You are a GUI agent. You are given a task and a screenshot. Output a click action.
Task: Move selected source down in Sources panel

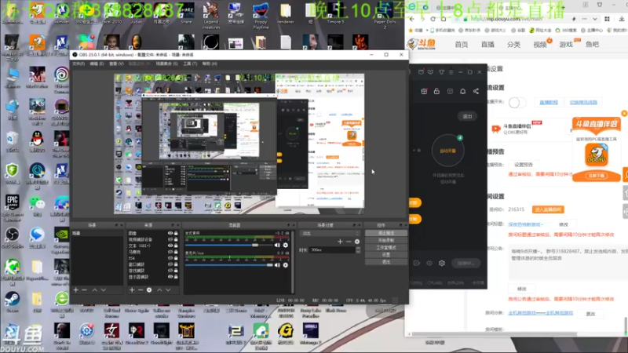coord(168,289)
